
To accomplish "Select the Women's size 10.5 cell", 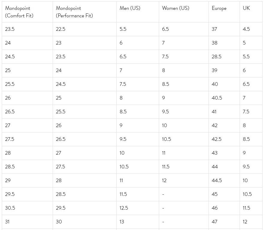I will (184, 139).
